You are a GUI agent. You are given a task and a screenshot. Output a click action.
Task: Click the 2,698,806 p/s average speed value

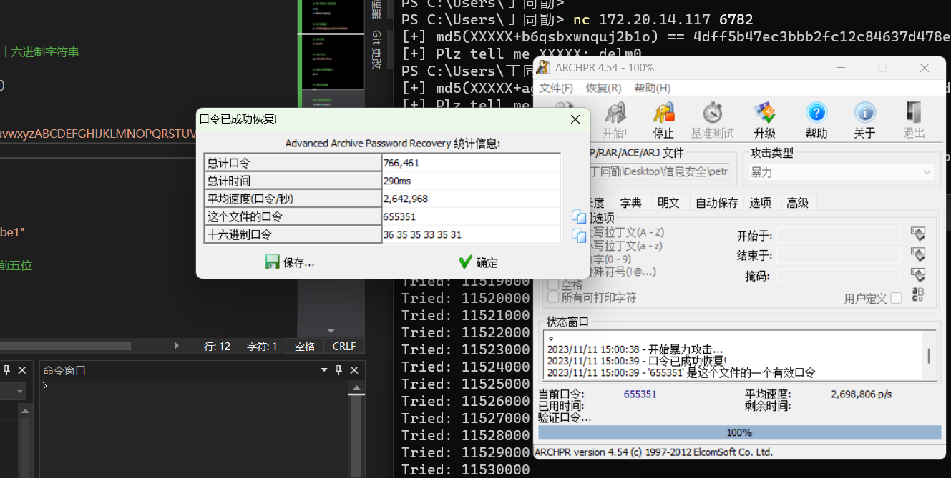(862, 394)
